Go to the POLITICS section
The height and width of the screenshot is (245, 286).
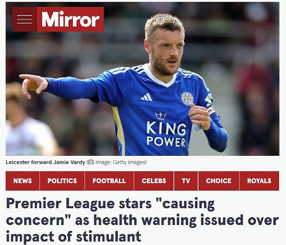(x=62, y=181)
